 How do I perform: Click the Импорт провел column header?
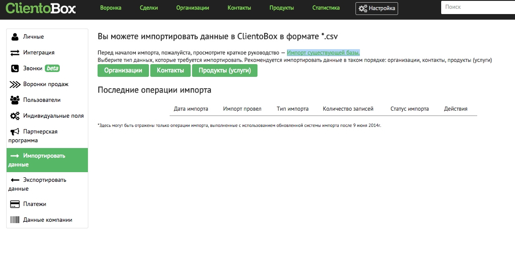[x=242, y=109]
